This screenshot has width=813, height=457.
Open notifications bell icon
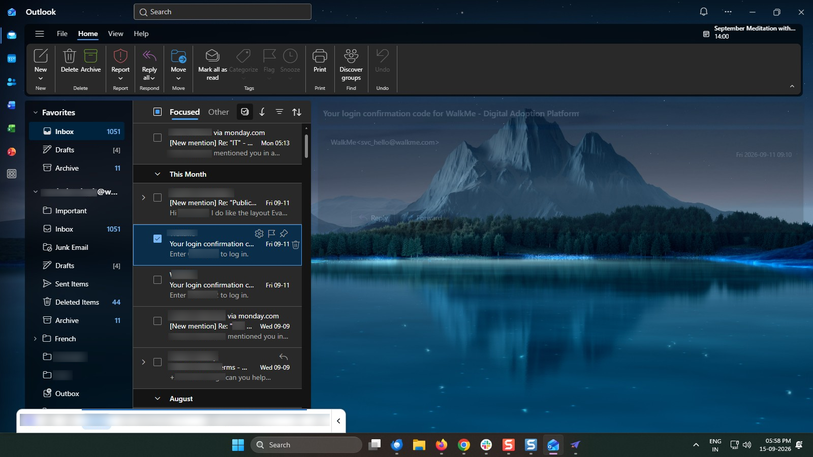(704, 12)
